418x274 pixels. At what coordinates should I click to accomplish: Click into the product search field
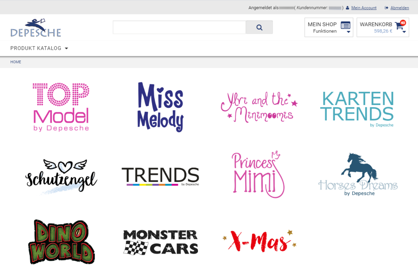tap(179, 27)
